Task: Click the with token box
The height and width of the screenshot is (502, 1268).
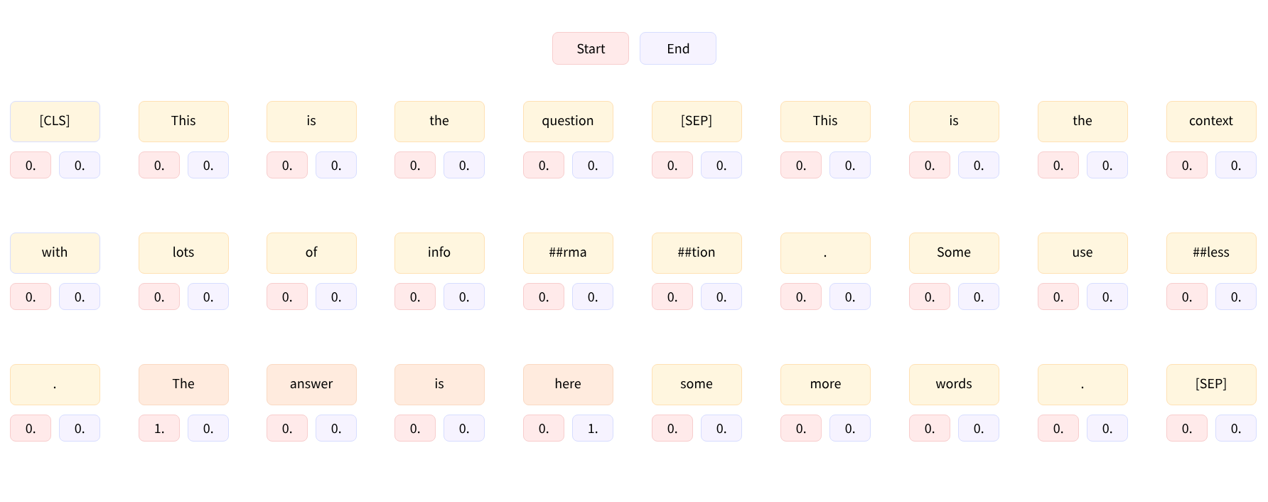Action: point(55,253)
